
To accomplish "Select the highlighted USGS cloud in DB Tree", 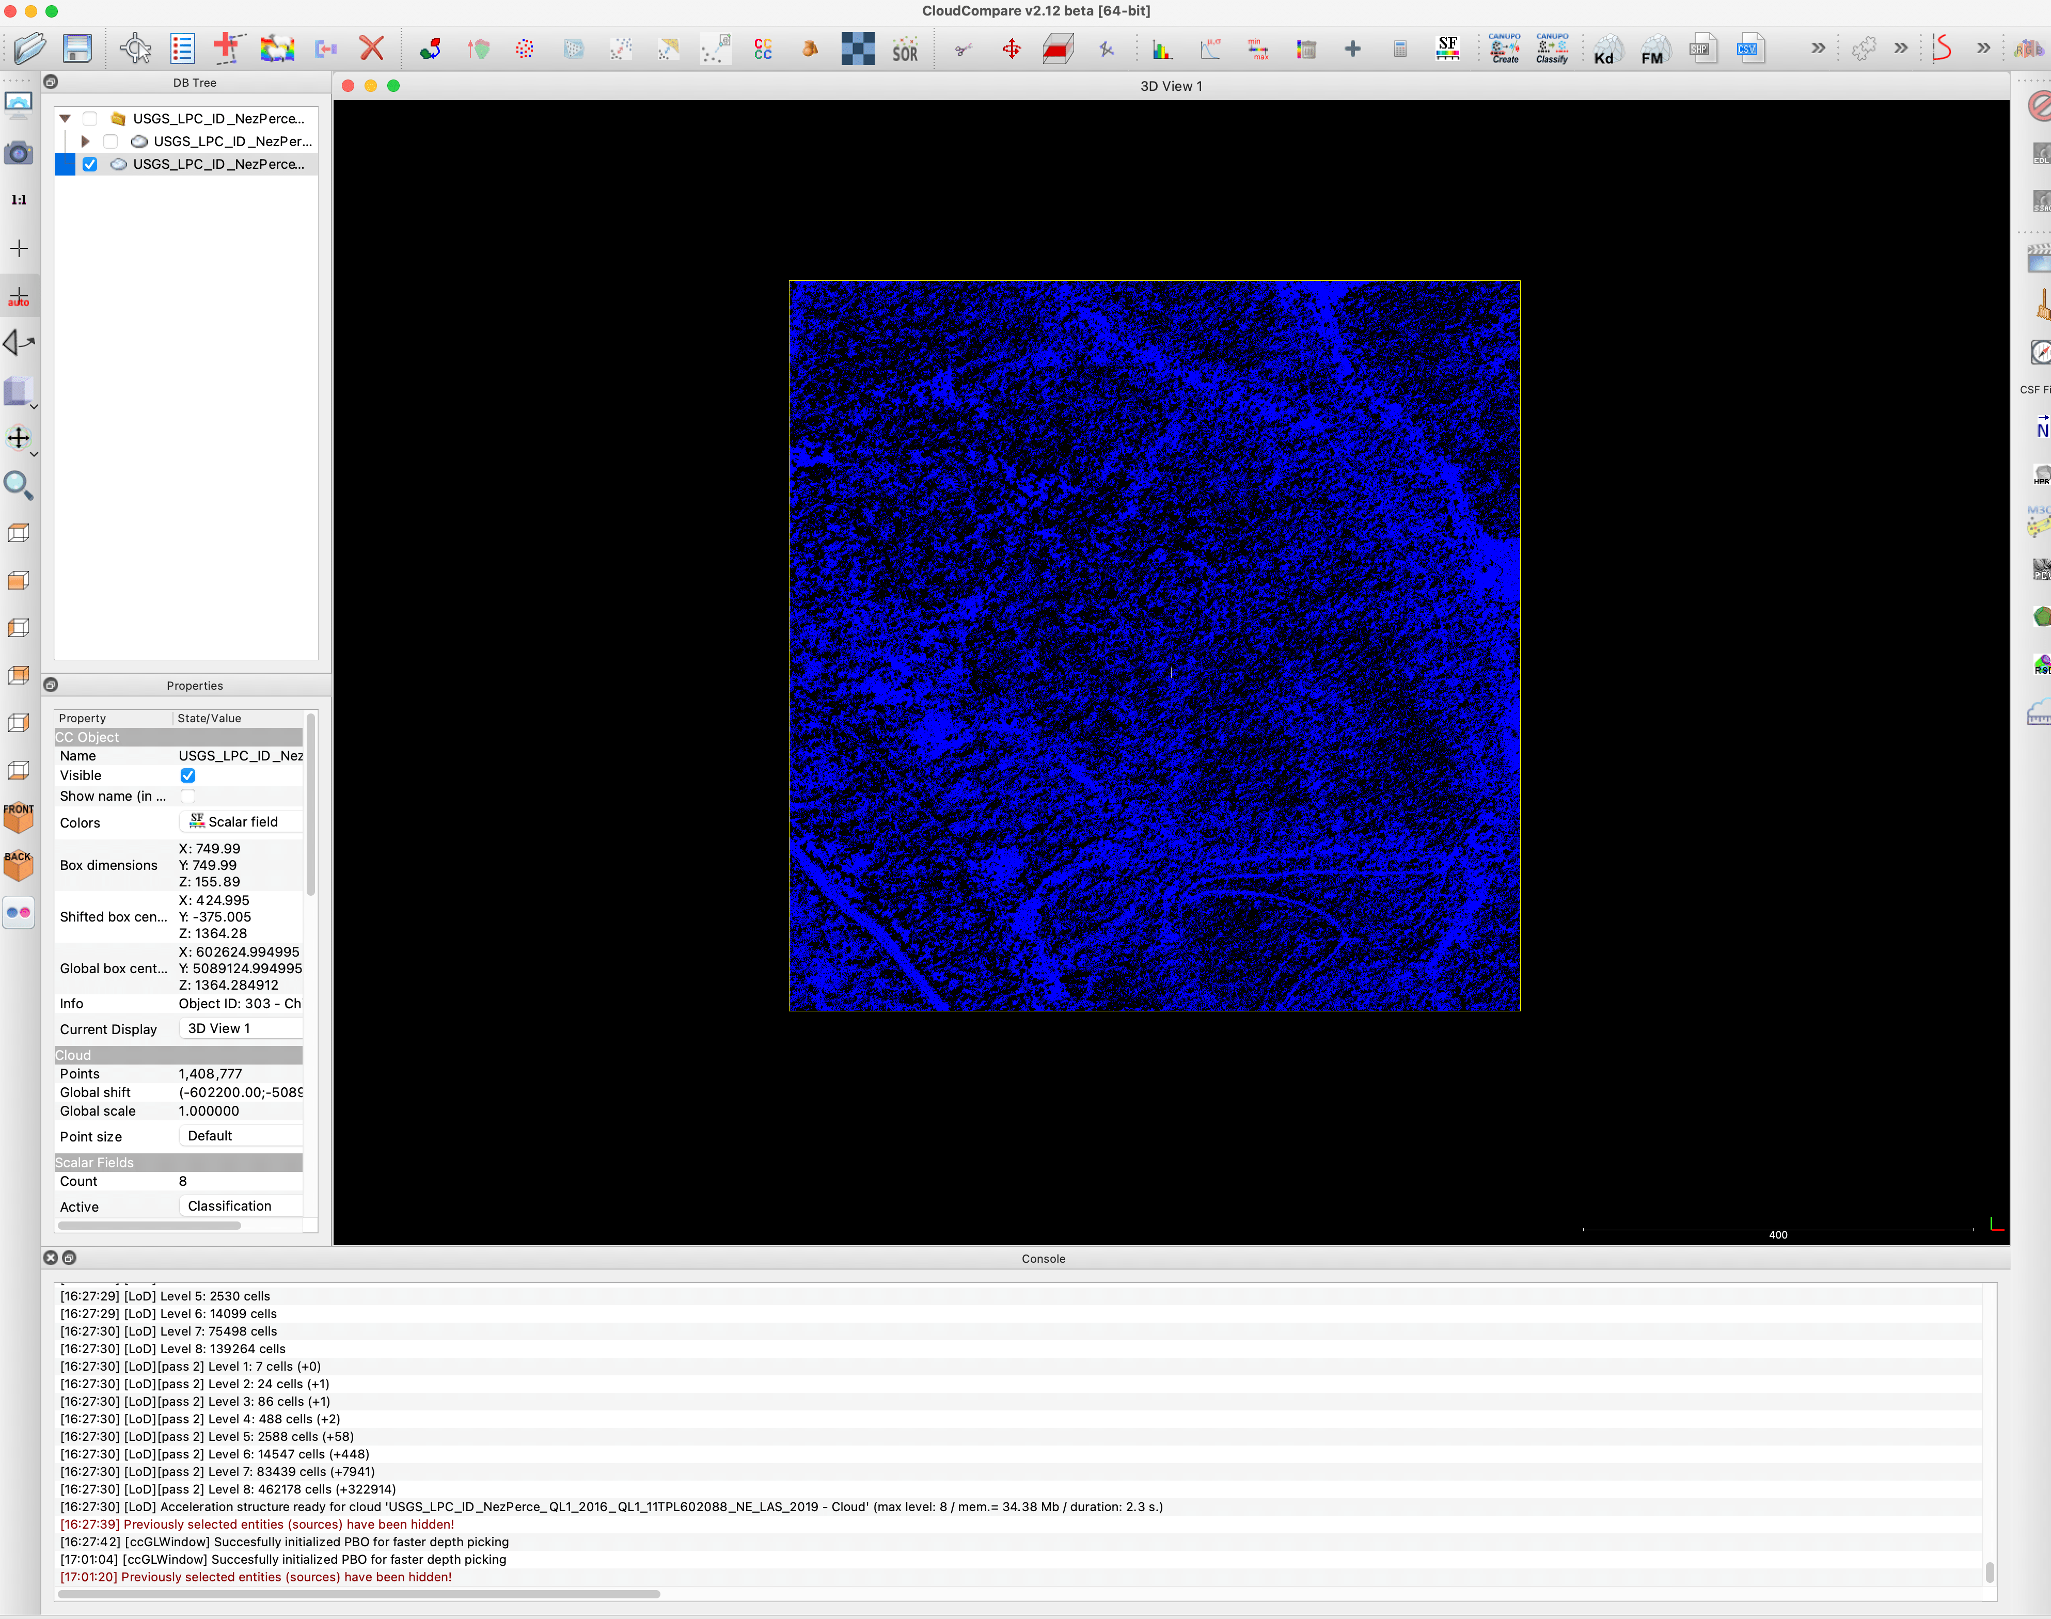I will tap(218, 164).
